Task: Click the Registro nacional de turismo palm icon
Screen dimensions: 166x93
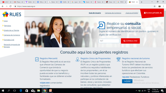Action: click(x=118, y=59)
